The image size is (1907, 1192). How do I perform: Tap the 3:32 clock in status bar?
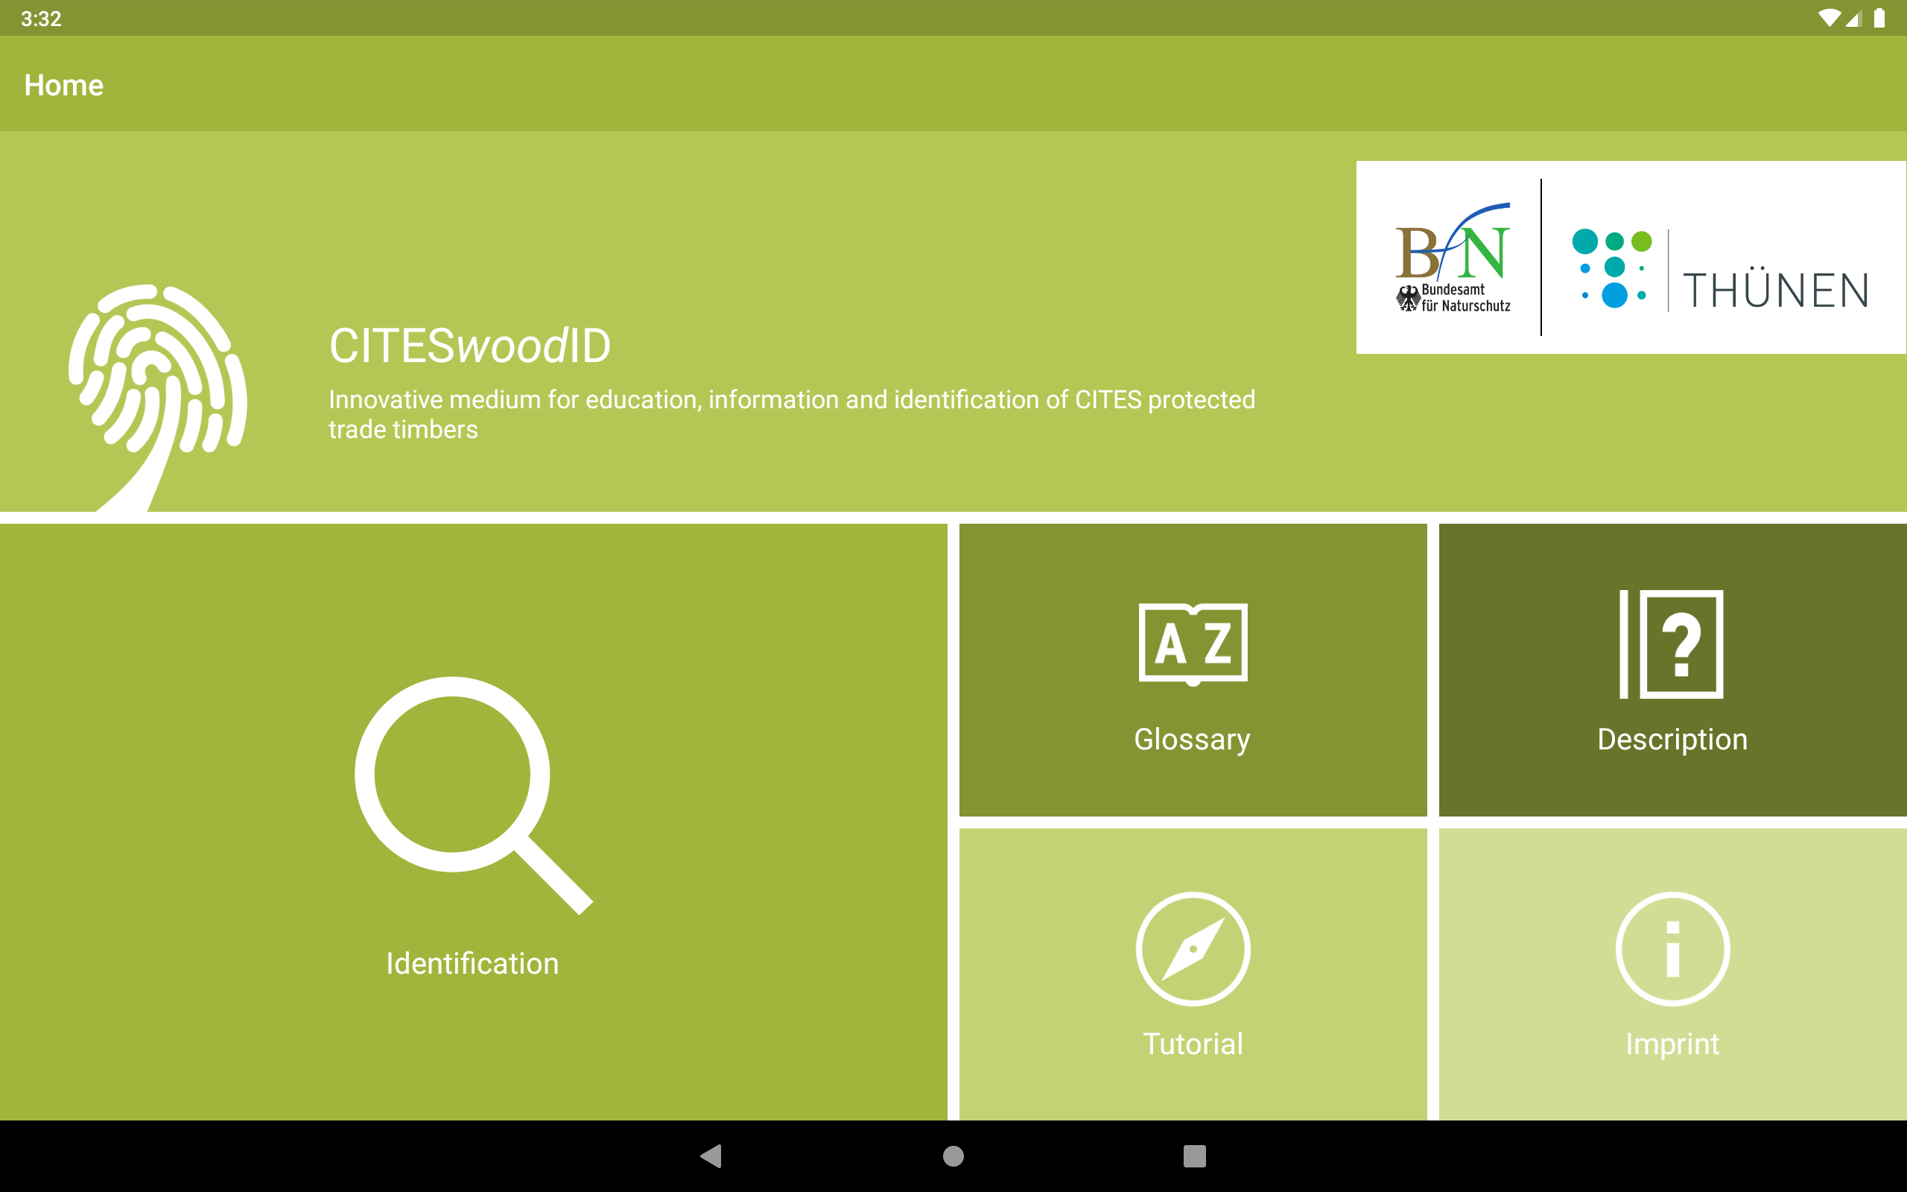[41, 19]
